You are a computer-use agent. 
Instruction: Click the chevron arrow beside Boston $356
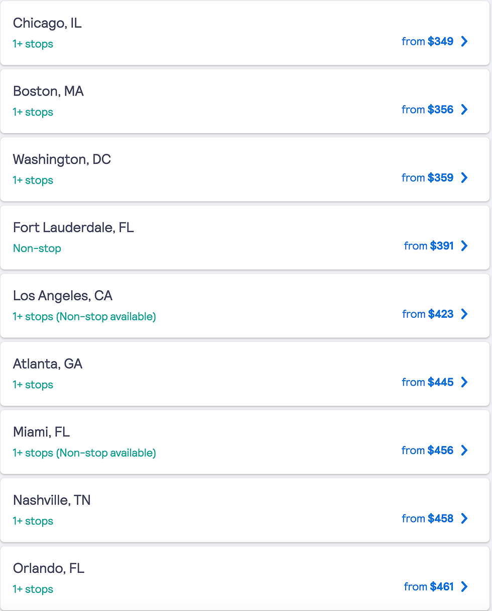pyautogui.click(x=464, y=110)
